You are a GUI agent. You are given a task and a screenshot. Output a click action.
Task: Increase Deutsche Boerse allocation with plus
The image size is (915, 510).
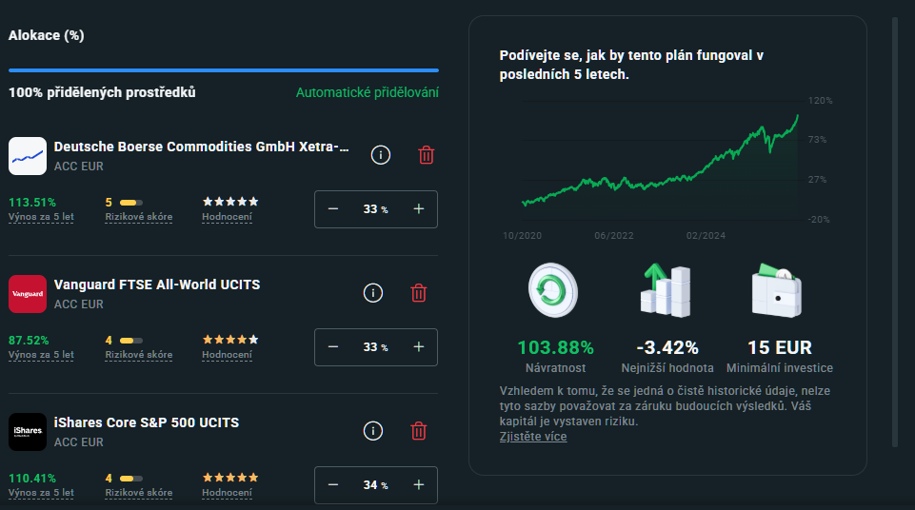click(418, 209)
